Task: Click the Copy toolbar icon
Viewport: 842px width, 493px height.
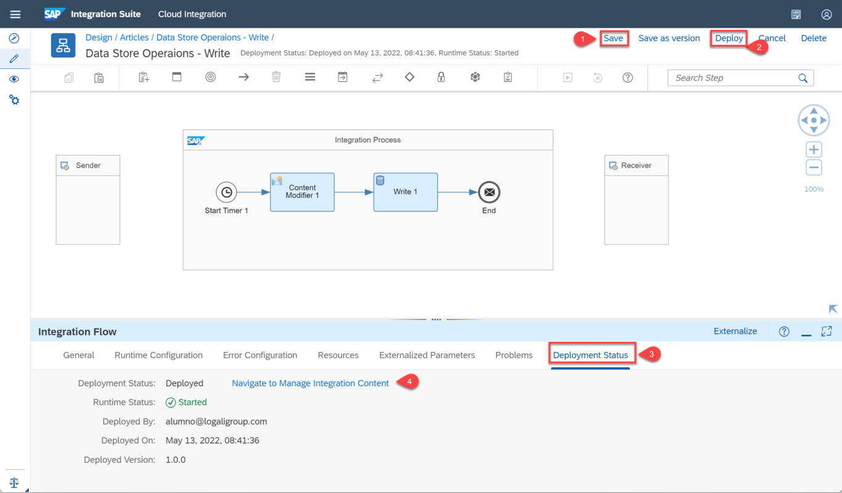Action: click(x=69, y=78)
